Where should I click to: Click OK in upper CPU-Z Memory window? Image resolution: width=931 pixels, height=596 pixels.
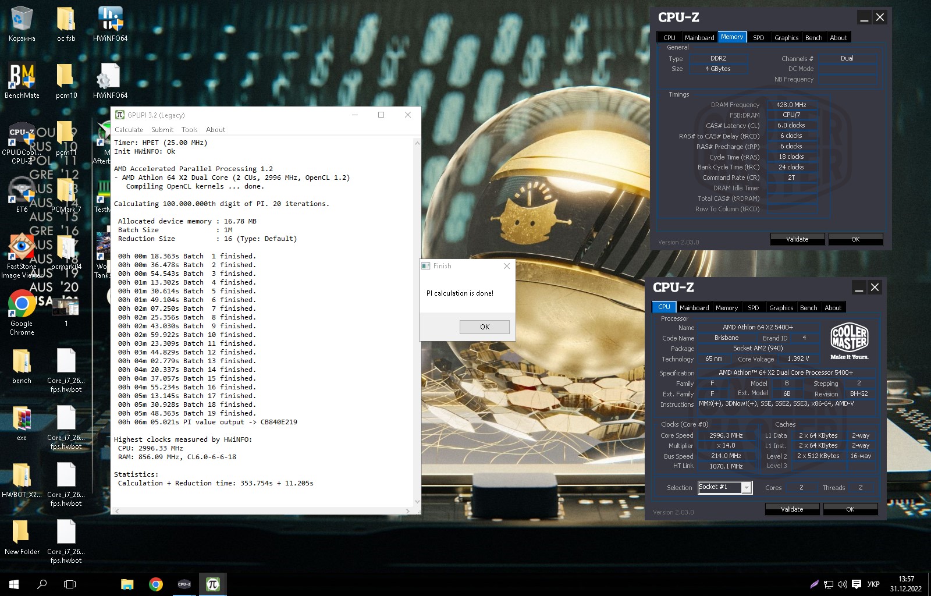tap(855, 239)
